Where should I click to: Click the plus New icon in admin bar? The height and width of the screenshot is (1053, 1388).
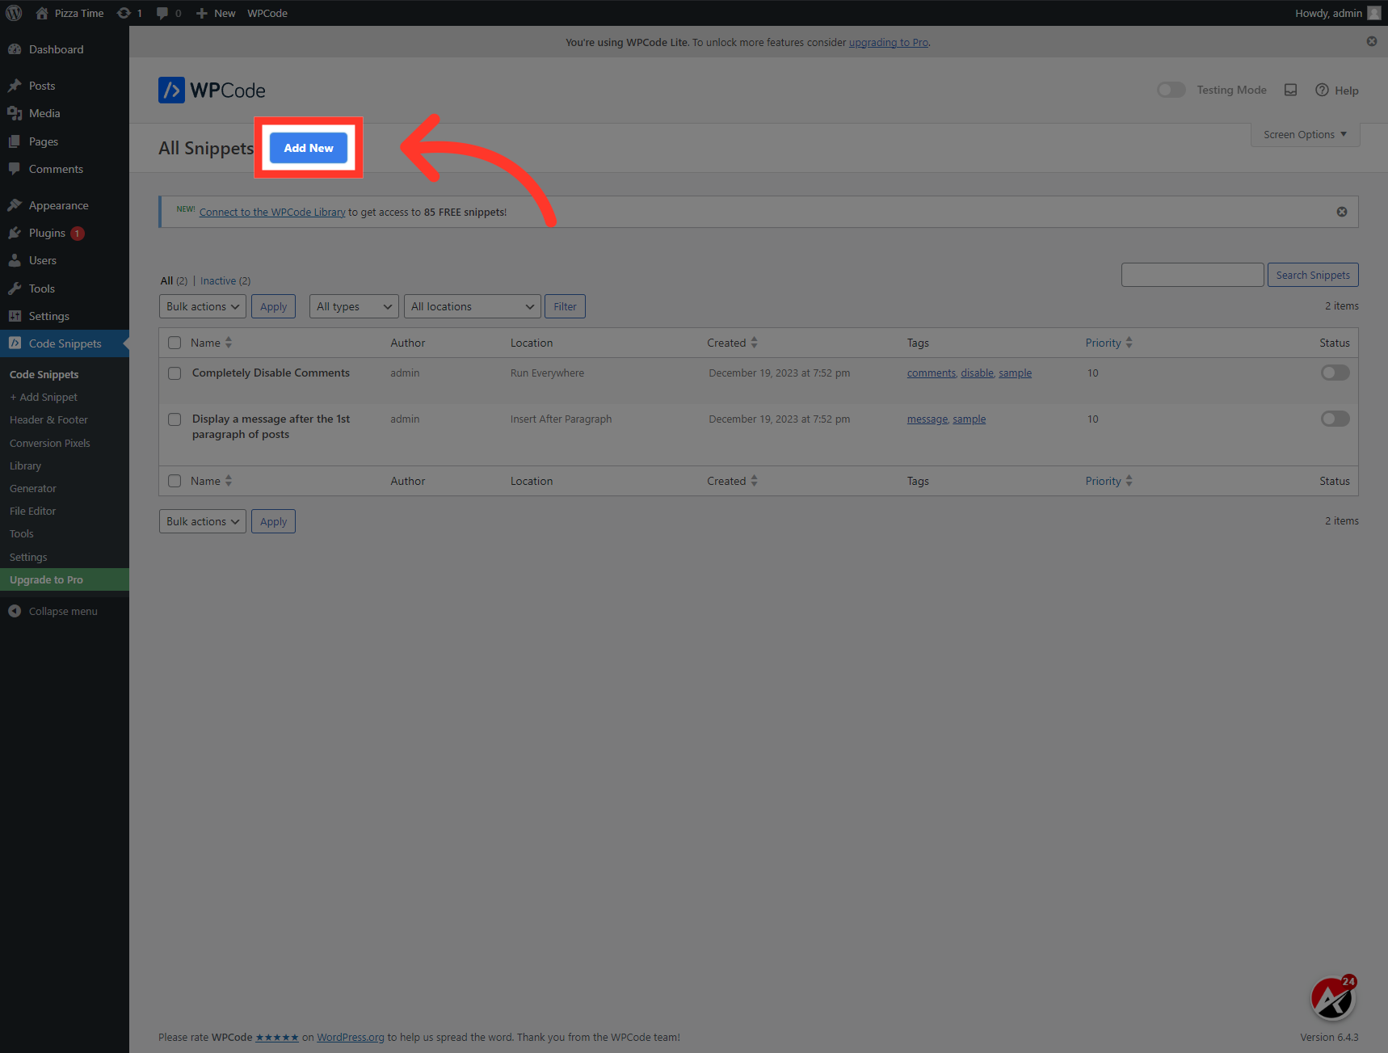[202, 13]
